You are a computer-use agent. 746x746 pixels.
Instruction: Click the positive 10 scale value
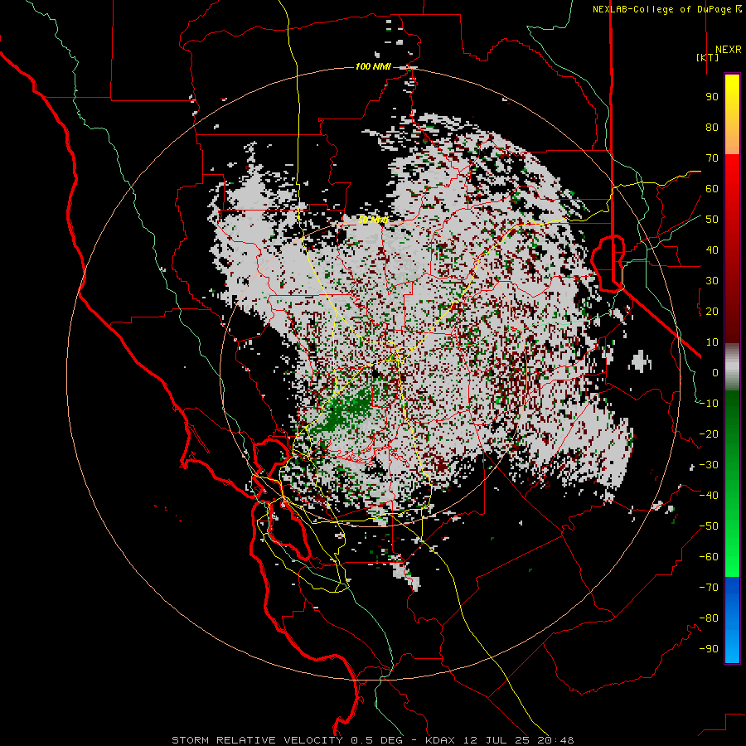[712, 342]
